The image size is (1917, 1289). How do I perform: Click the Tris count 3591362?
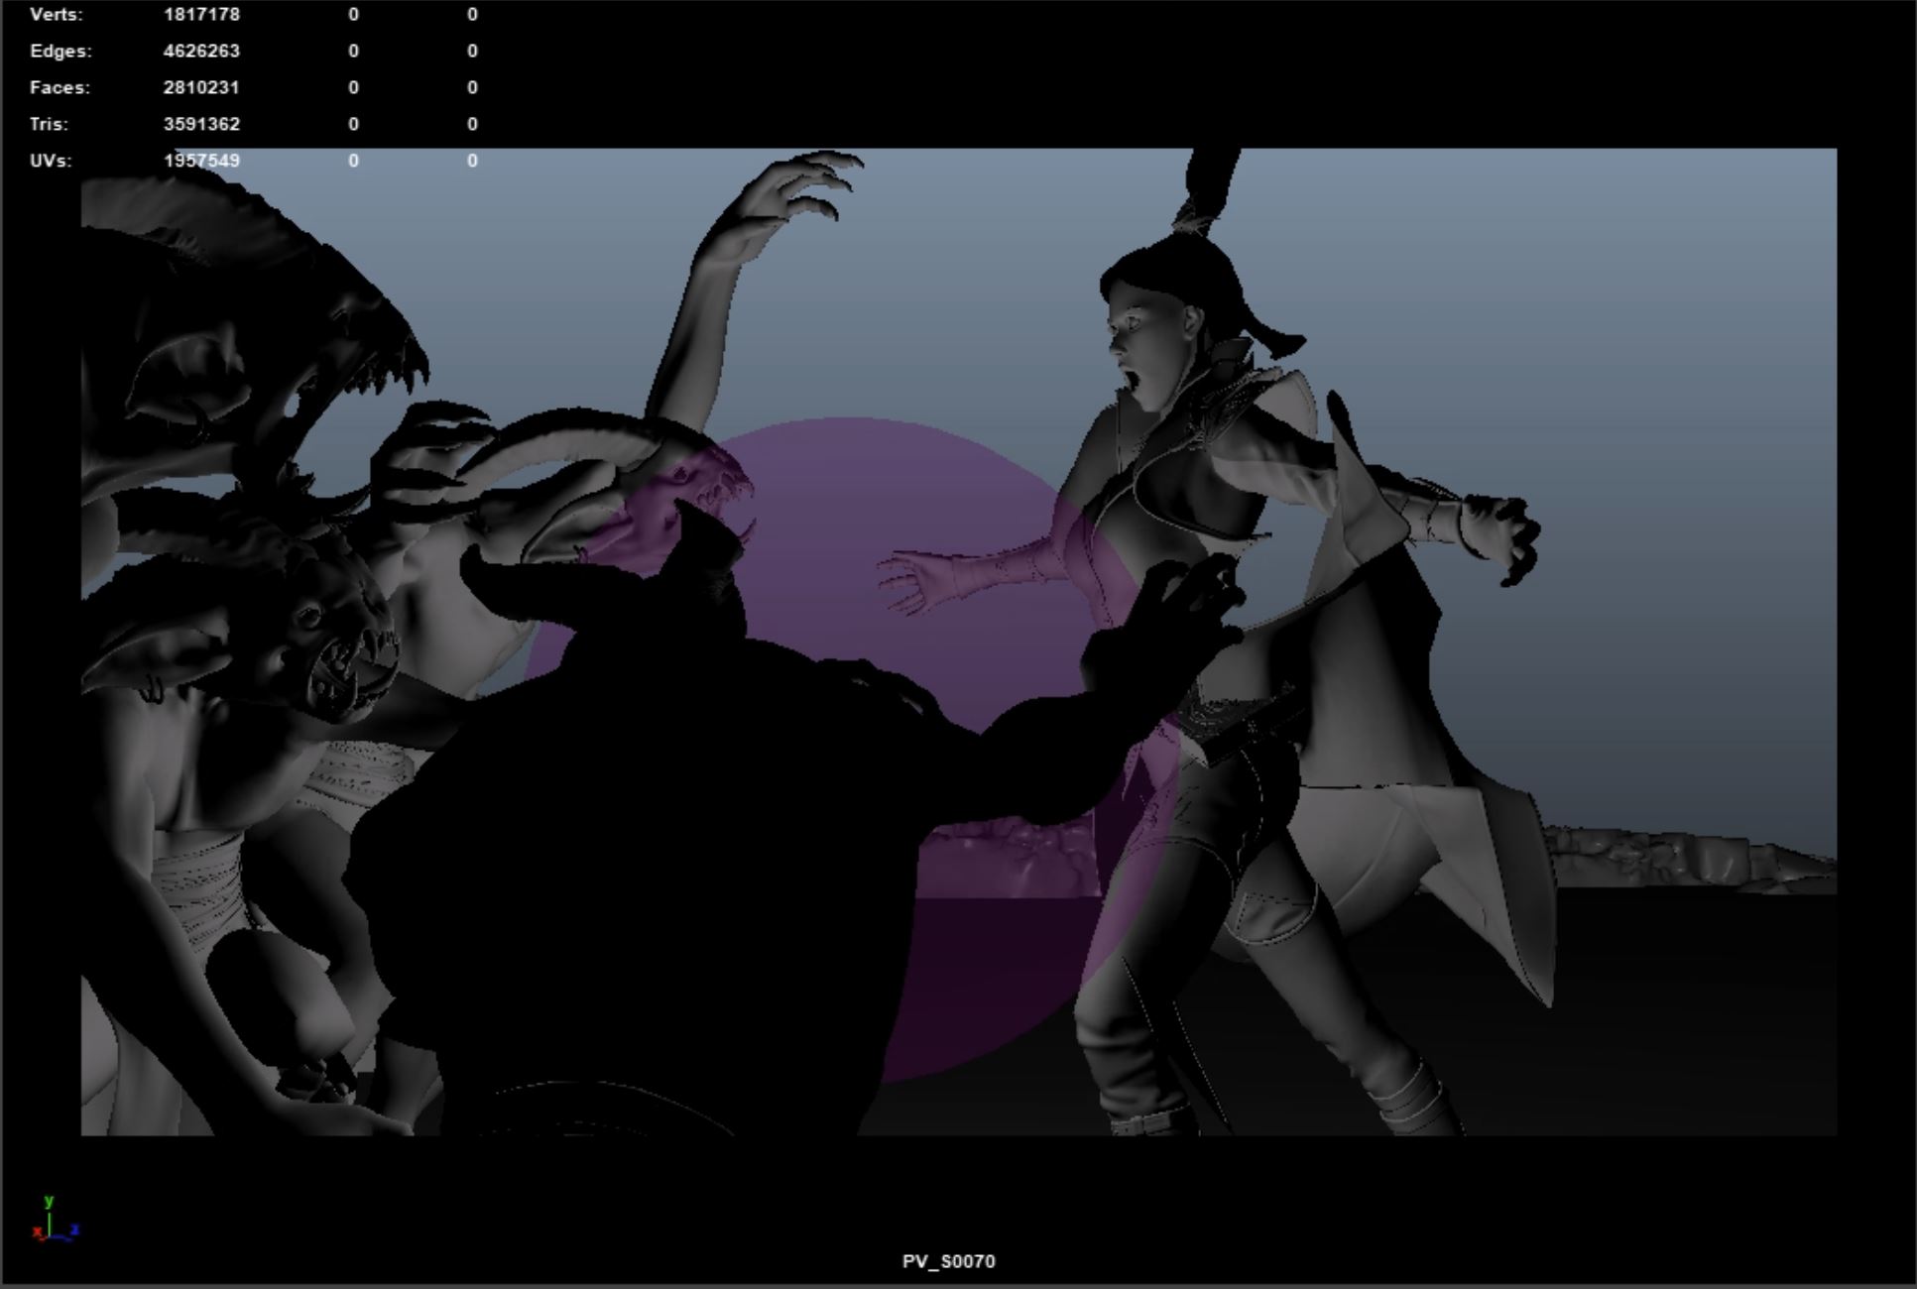click(201, 124)
